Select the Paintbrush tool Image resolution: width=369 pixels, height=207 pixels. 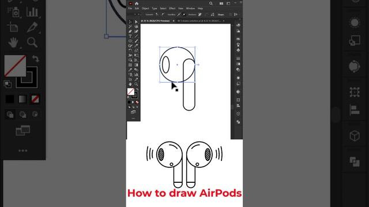[136, 41]
